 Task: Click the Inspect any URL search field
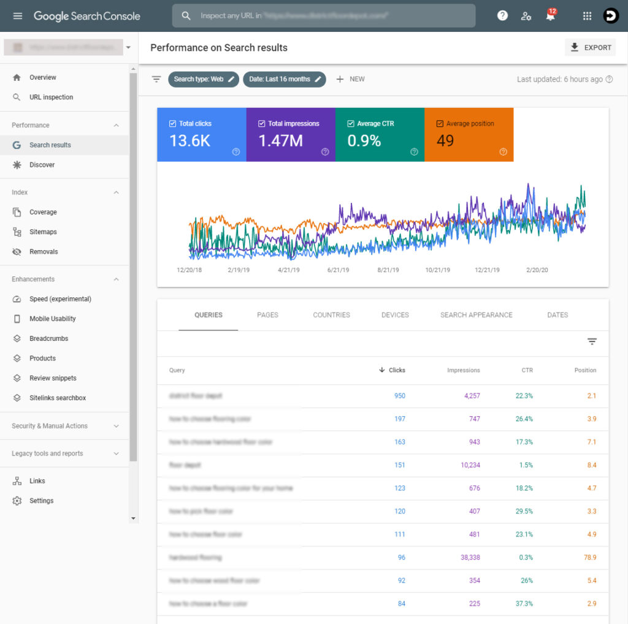click(324, 15)
